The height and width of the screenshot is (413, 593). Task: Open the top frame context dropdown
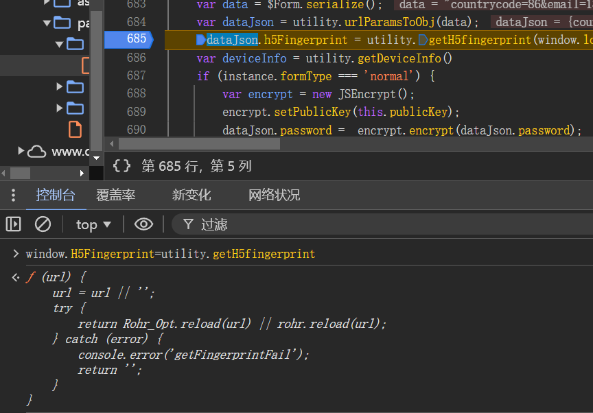pyautogui.click(x=93, y=224)
